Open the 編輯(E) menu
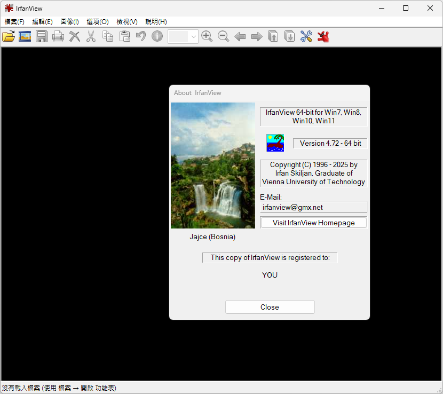Image resolution: width=443 pixels, height=394 pixels. (42, 22)
